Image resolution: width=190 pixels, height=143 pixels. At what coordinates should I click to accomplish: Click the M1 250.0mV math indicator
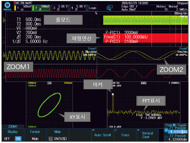click(23, 3)
